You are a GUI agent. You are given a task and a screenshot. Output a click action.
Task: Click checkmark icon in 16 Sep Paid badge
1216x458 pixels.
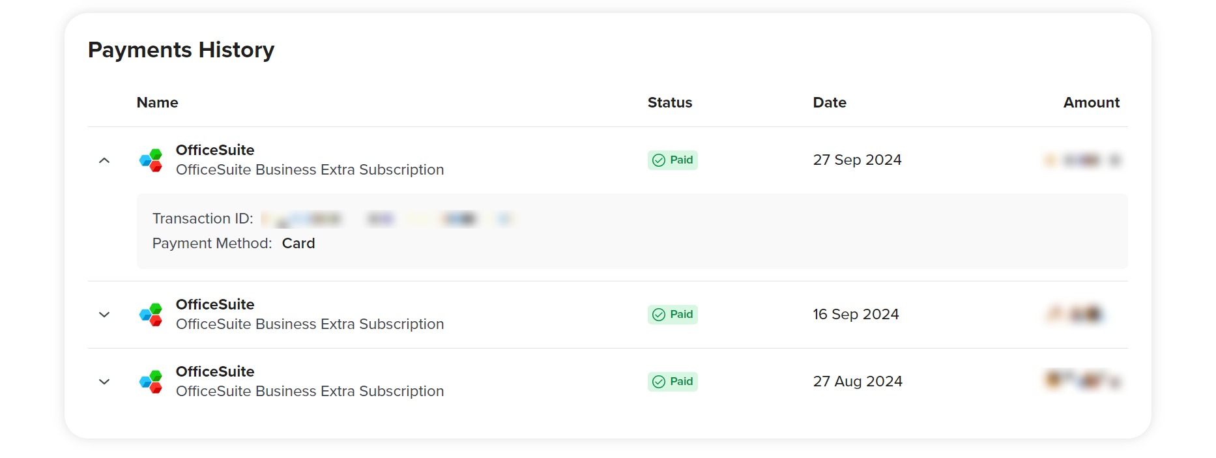tap(659, 315)
